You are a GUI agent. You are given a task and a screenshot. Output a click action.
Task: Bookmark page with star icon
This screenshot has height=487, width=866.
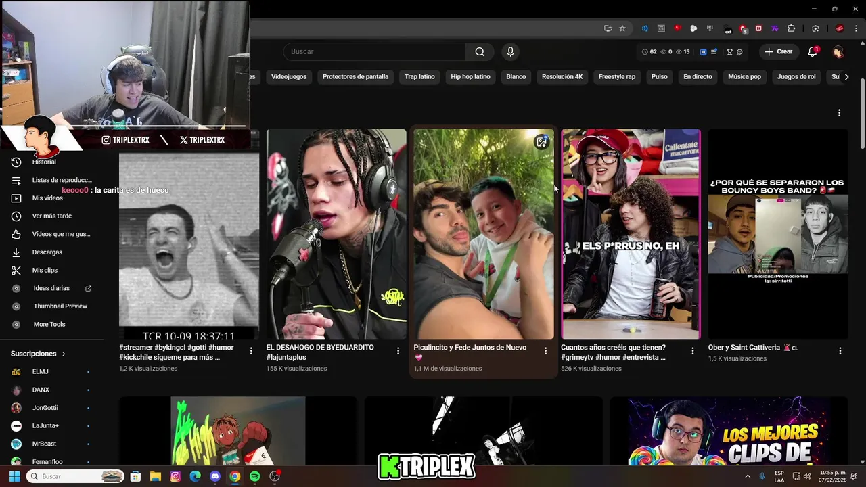622,28
